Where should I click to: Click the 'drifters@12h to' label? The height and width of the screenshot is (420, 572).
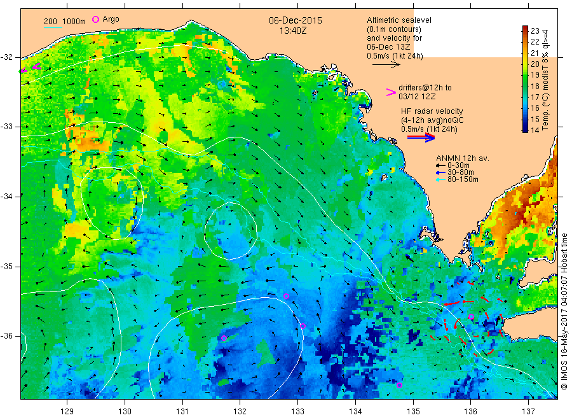pyautogui.click(x=425, y=88)
